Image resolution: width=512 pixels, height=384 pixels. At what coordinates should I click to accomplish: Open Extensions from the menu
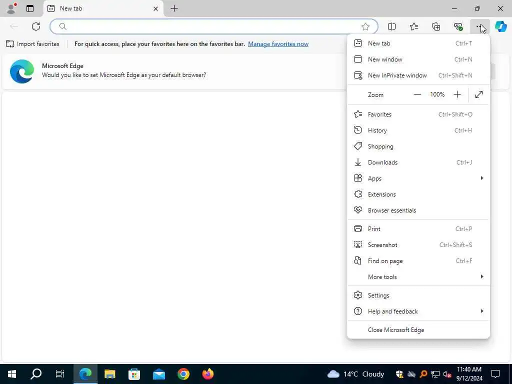point(418,194)
